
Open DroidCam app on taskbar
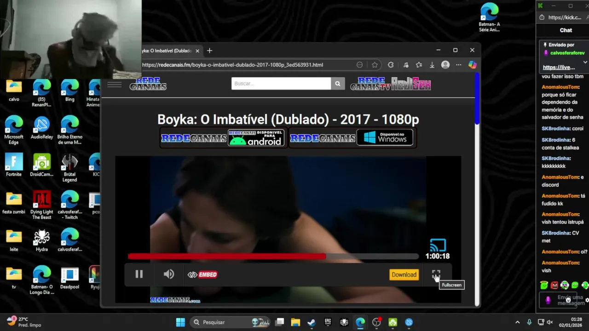click(393, 322)
